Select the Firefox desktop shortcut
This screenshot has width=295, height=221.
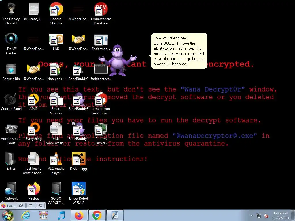coord(33,191)
